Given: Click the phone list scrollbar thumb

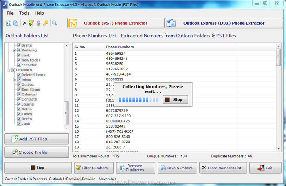Looking at the screenshot, I should (279, 57).
